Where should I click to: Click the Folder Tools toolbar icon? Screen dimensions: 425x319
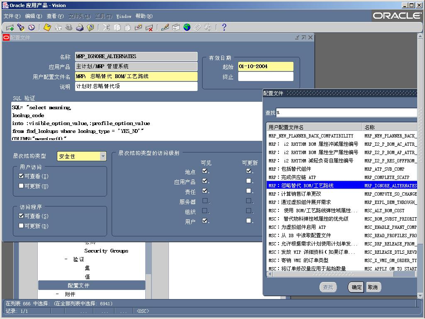pos(208,27)
